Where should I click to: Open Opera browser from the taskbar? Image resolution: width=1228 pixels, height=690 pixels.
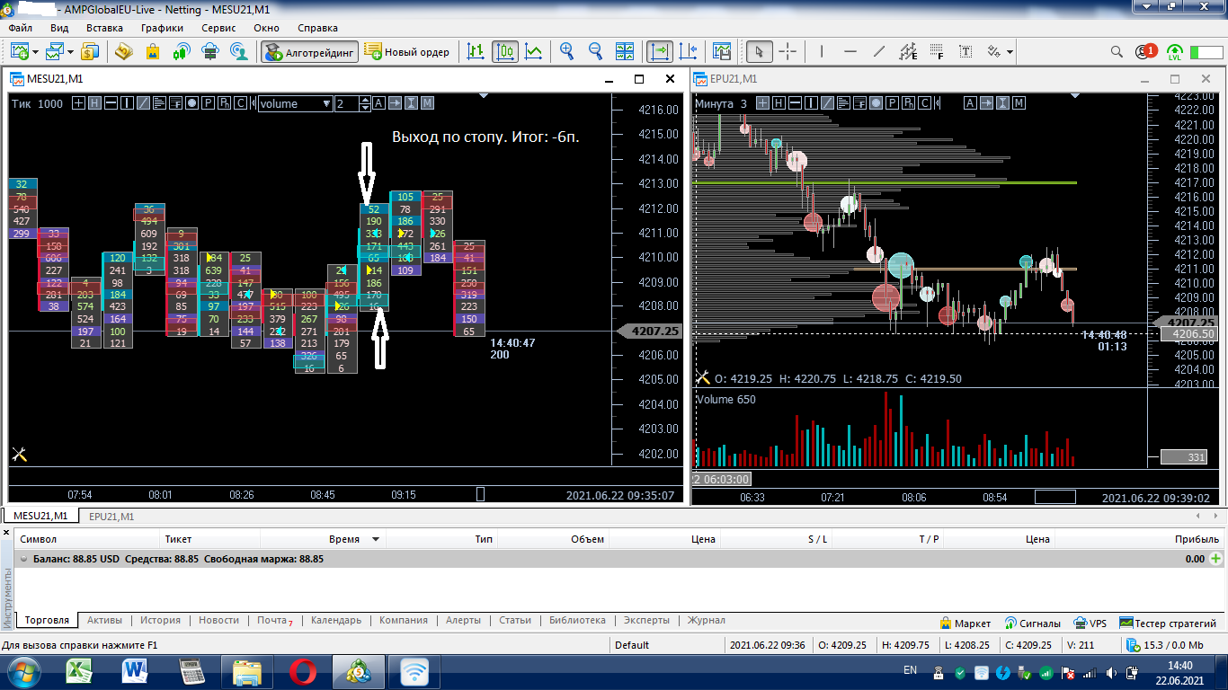pos(303,671)
